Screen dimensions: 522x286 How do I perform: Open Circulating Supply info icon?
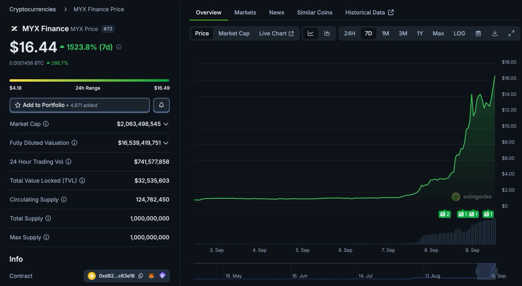click(x=64, y=200)
